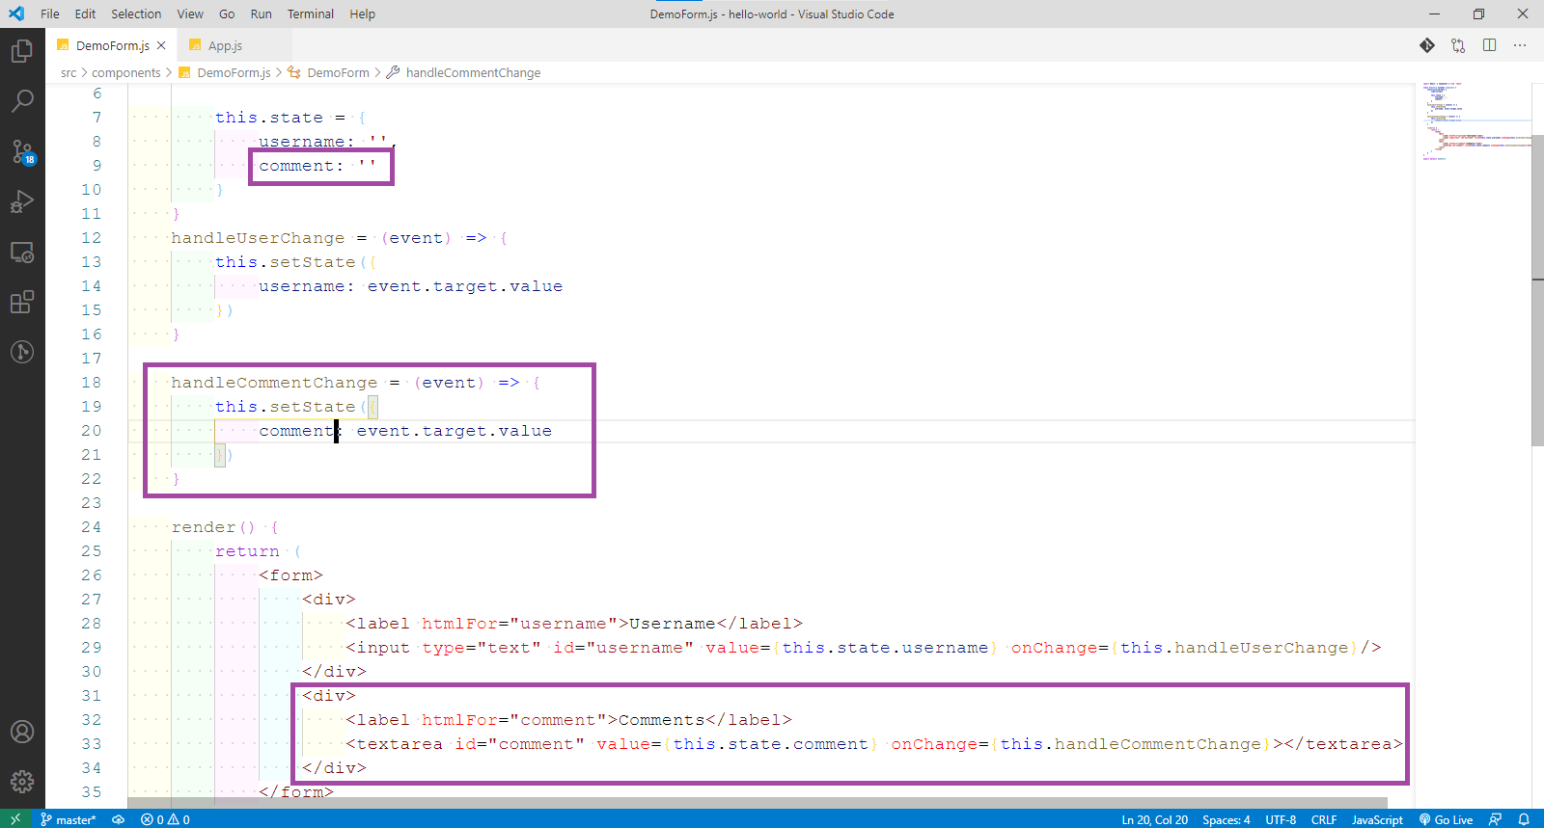This screenshot has width=1544, height=828.
Task: Open the Explorer view in activity bar
Action: [x=22, y=50]
